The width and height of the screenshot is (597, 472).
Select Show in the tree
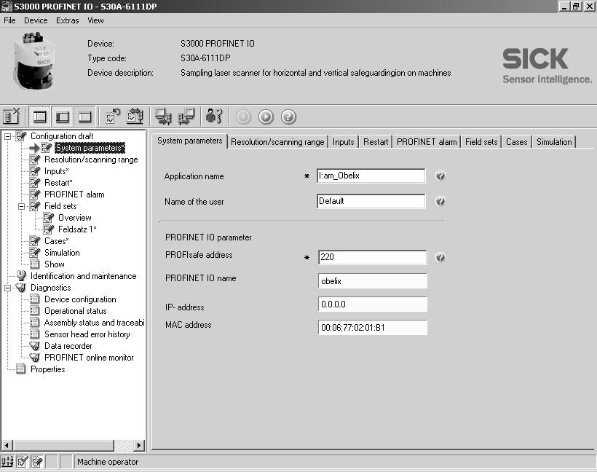[55, 264]
